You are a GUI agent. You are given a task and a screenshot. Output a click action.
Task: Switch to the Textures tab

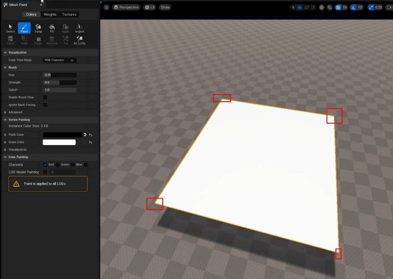pyautogui.click(x=69, y=15)
